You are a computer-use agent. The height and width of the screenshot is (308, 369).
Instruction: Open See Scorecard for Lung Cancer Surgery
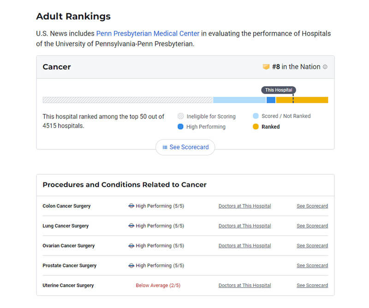click(x=312, y=225)
